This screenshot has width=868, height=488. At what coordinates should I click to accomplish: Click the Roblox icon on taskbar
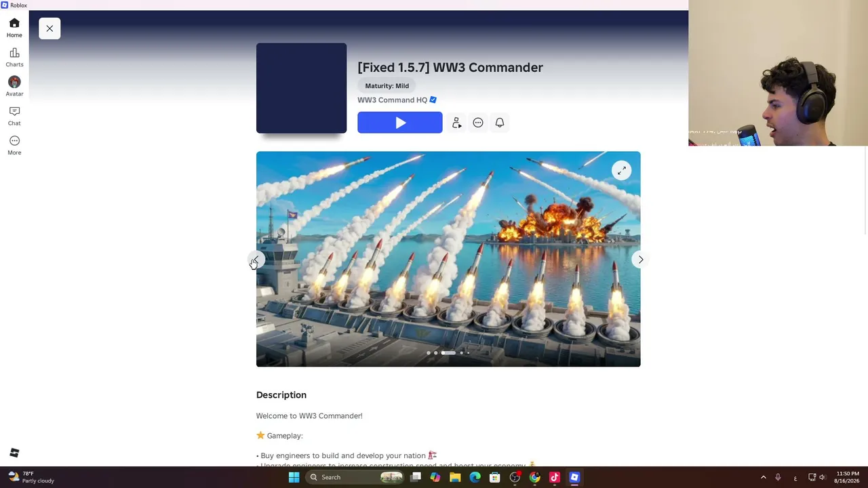point(574,477)
